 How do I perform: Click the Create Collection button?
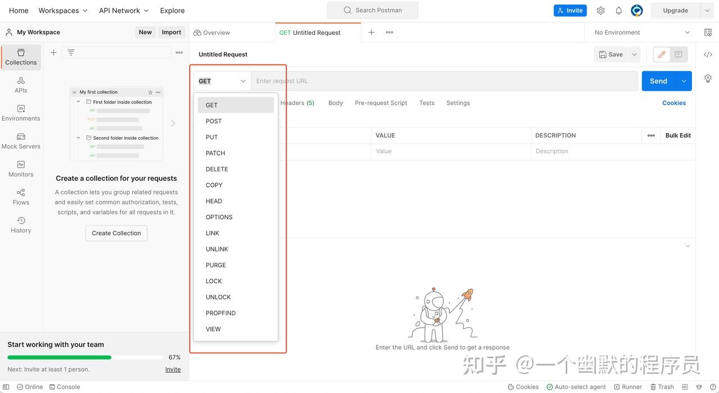click(116, 233)
